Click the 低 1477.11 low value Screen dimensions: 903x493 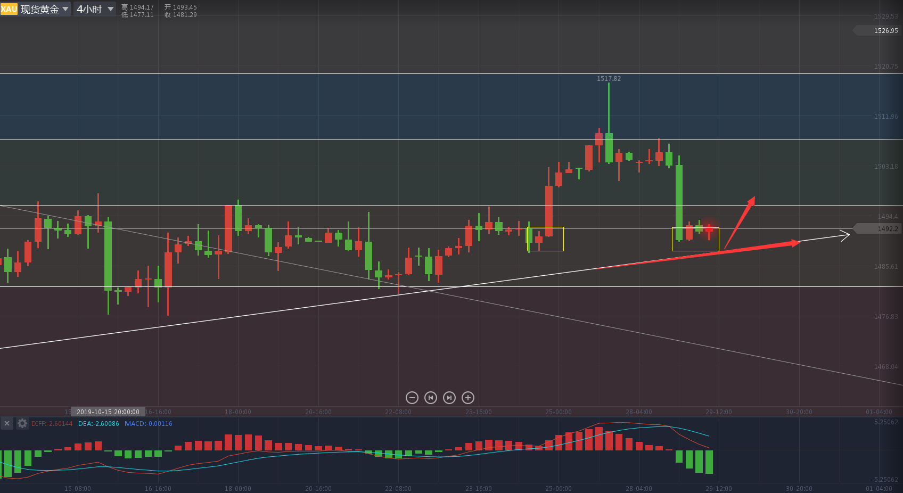click(x=137, y=15)
